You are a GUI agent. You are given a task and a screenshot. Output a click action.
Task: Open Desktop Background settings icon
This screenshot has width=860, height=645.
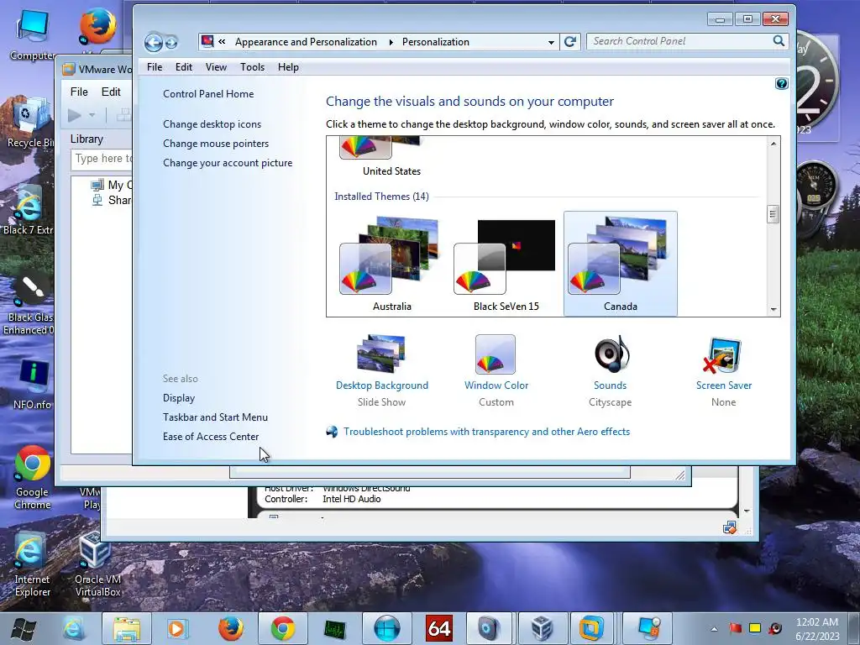point(382,354)
